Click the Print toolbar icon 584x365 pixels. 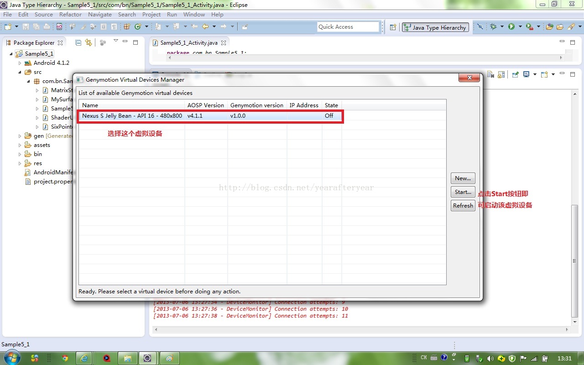[x=47, y=26]
